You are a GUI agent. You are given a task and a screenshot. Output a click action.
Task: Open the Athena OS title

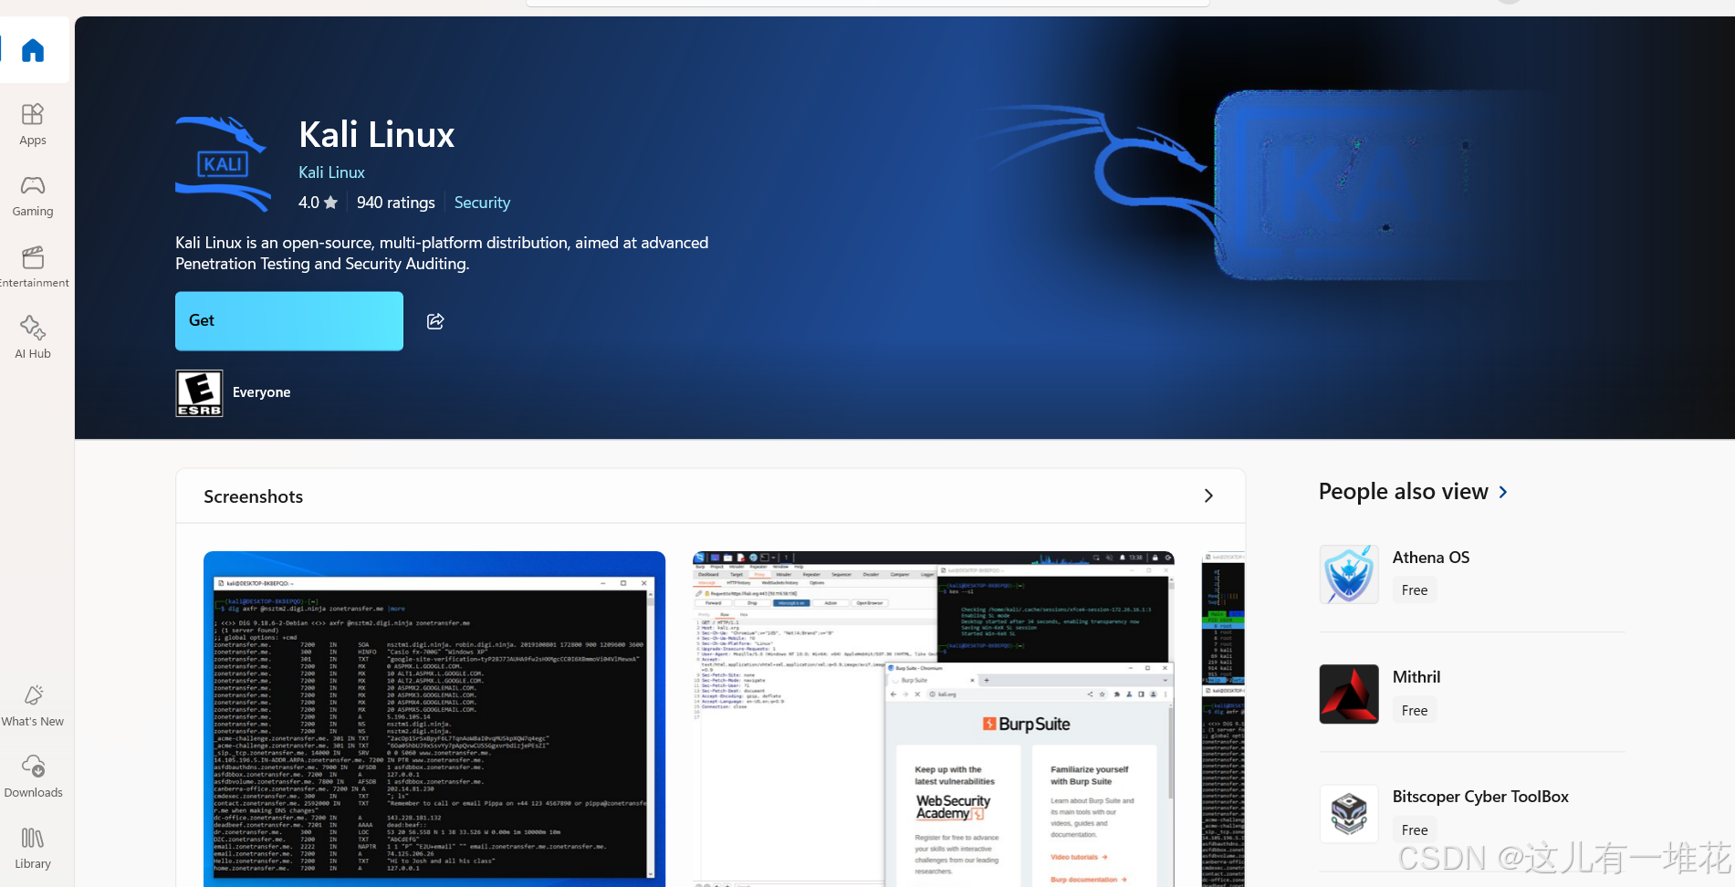[1430, 558]
